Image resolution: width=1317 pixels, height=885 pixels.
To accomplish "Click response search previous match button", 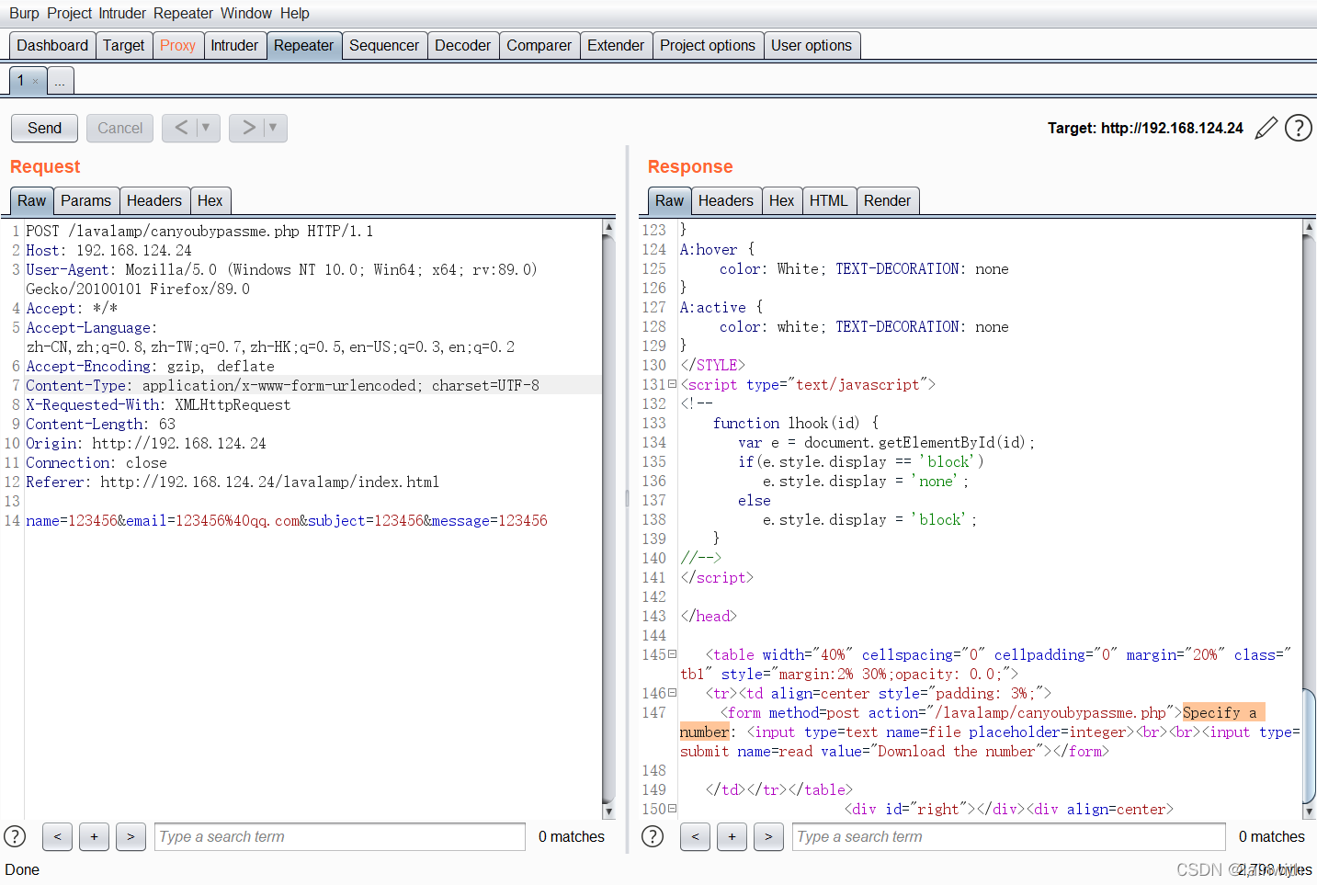I will pos(695,836).
